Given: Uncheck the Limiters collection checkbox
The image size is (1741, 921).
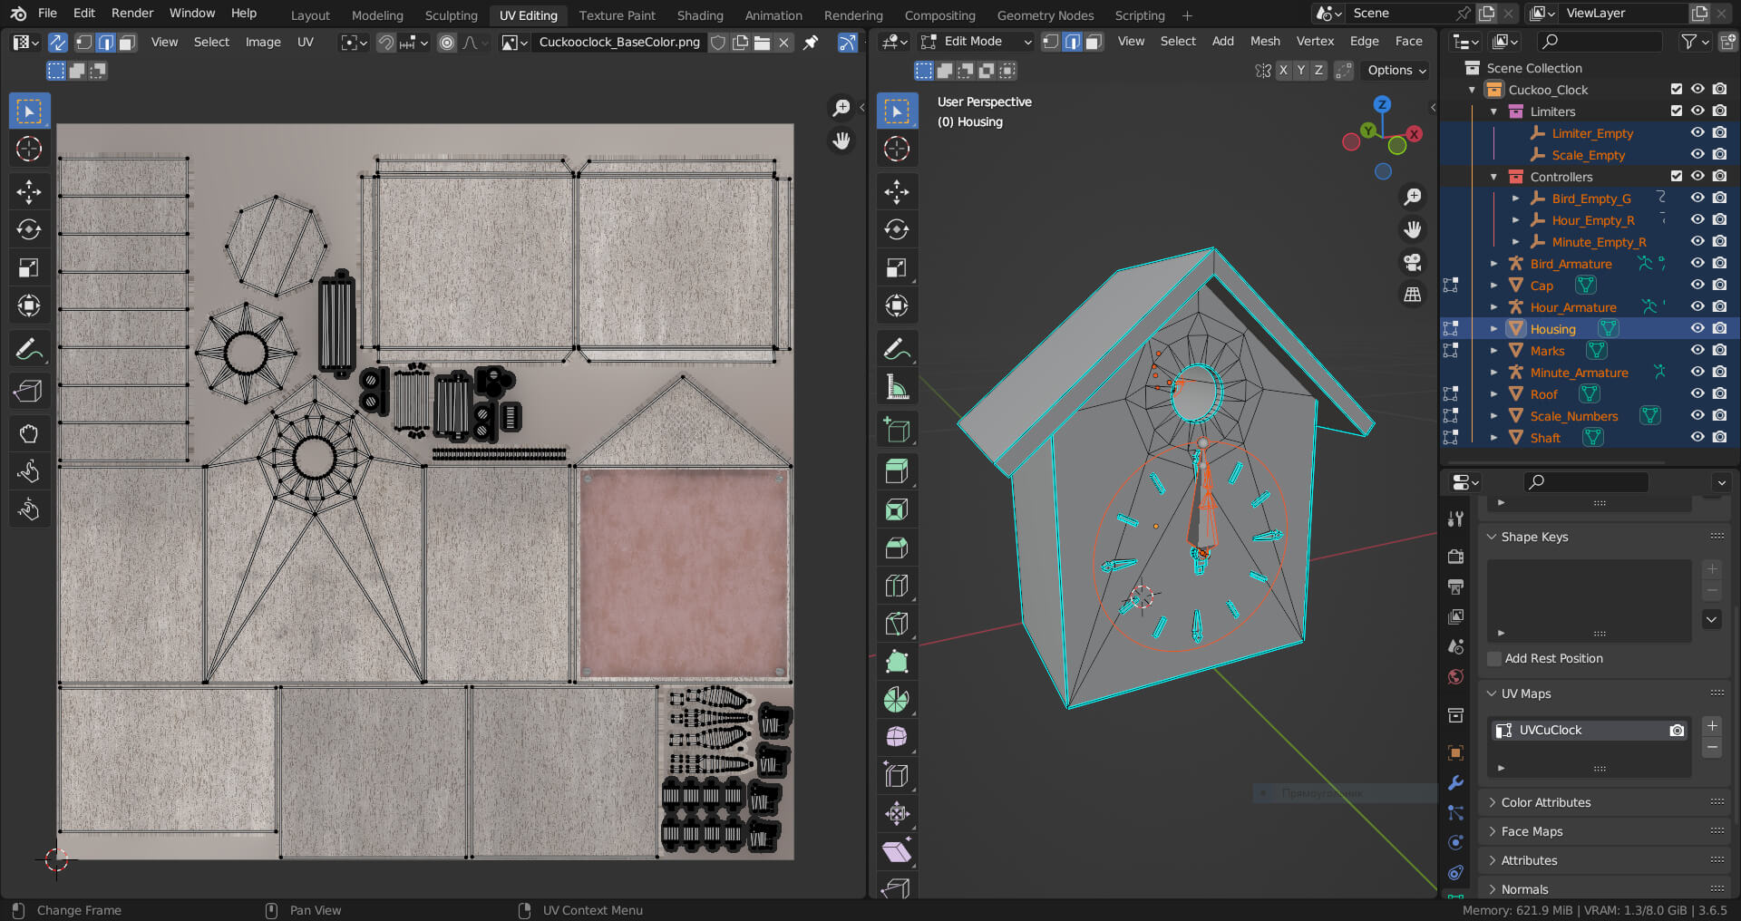Looking at the screenshot, I should (x=1677, y=111).
